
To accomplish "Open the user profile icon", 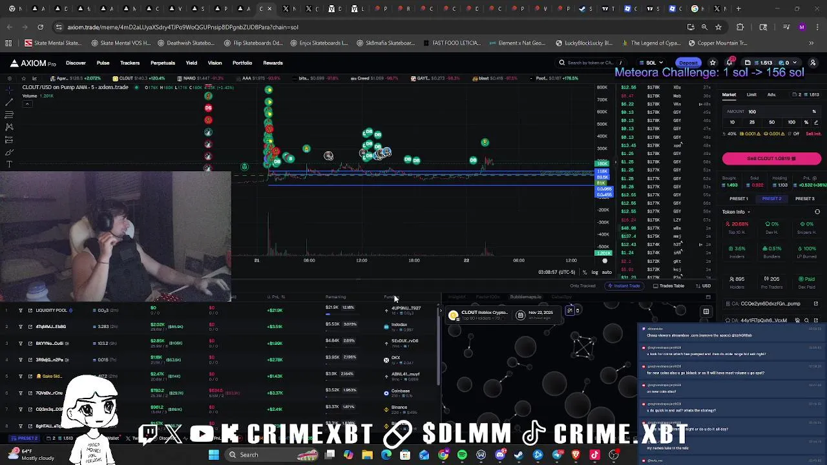I will point(813,63).
